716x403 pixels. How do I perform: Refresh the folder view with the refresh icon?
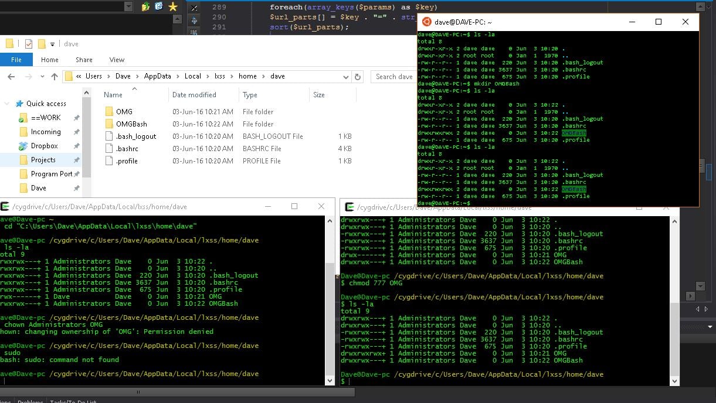(358, 77)
